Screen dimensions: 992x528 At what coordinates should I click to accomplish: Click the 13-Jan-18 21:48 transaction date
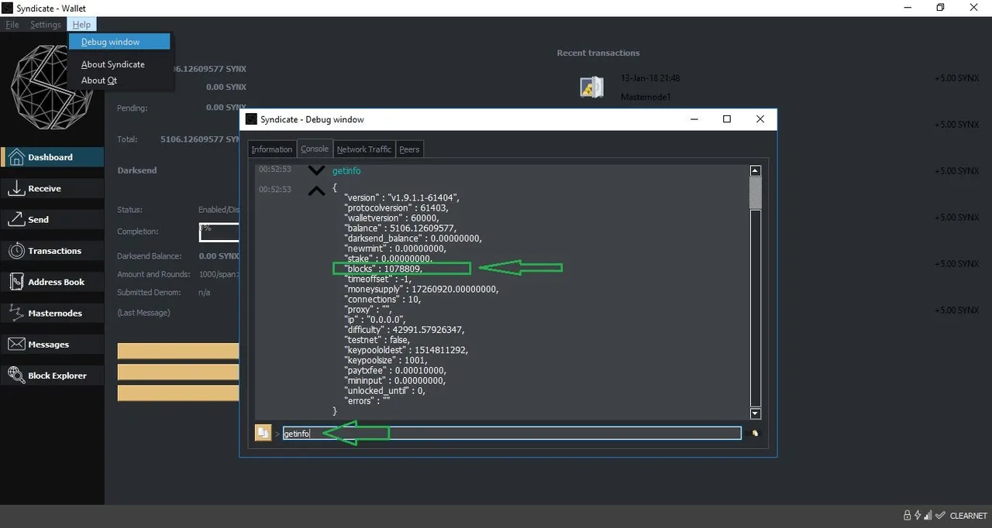650,78
